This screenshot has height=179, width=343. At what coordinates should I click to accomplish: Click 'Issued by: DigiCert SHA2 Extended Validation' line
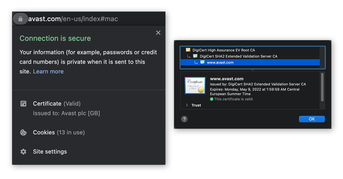(x=258, y=84)
